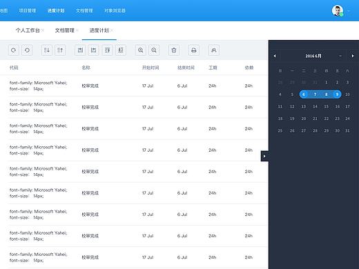Click the trash delete toolbar icon
Viewport: 359px width, 269px height.
point(174,50)
